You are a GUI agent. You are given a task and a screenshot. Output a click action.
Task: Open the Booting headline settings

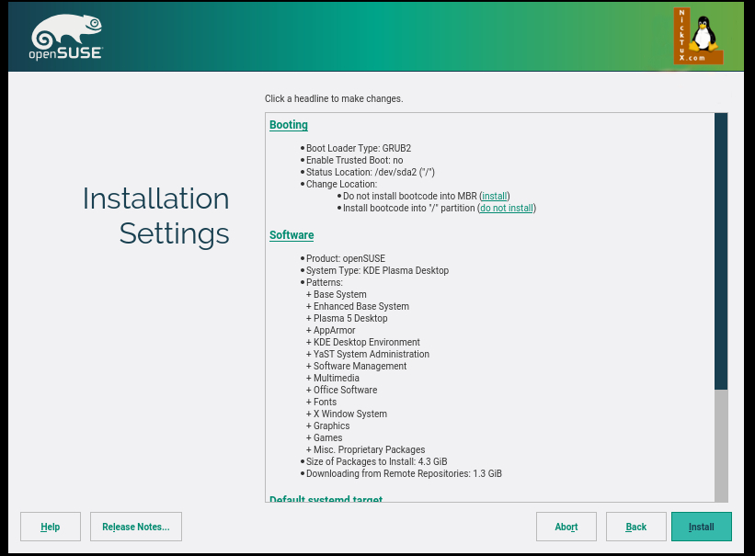click(x=288, y=125)
